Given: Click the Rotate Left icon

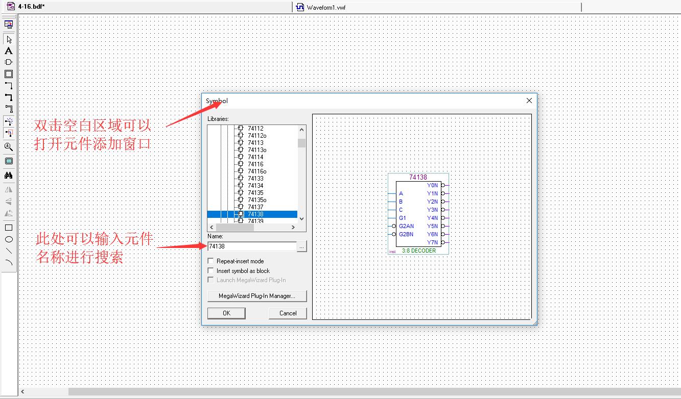Looking at the screenshot, I should 9,213.
